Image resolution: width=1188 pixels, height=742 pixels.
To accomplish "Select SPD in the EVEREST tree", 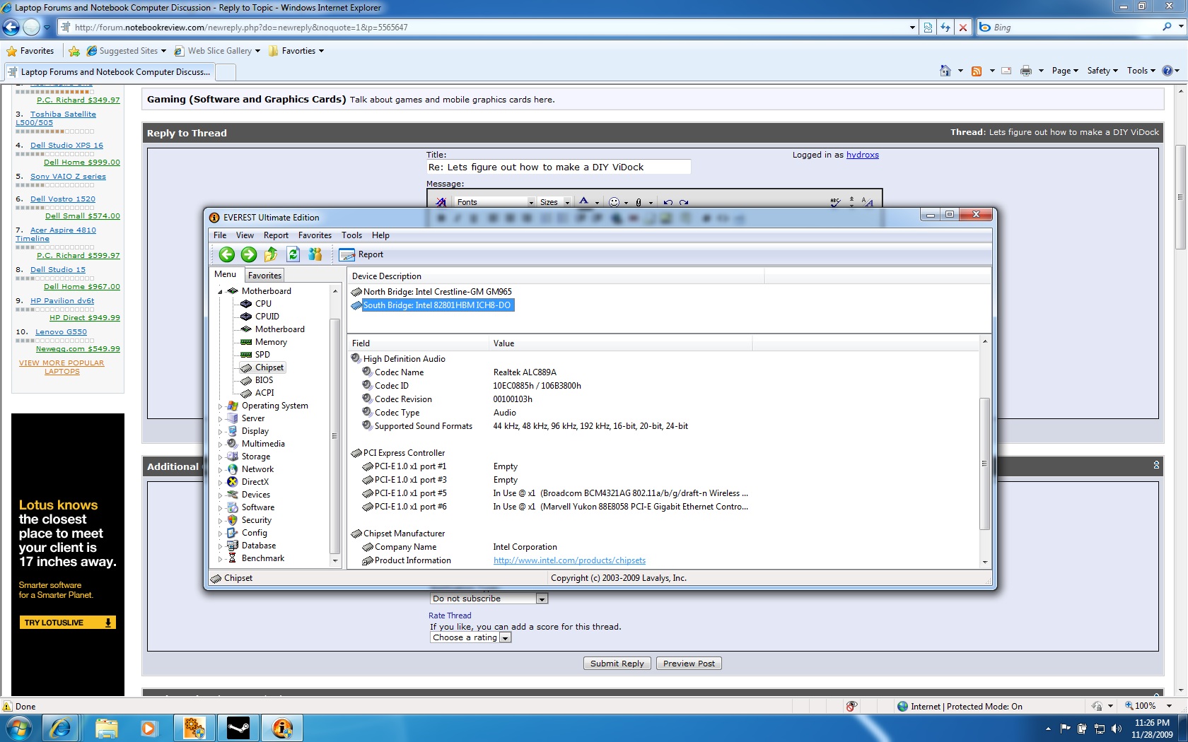I will pos(262,355).
